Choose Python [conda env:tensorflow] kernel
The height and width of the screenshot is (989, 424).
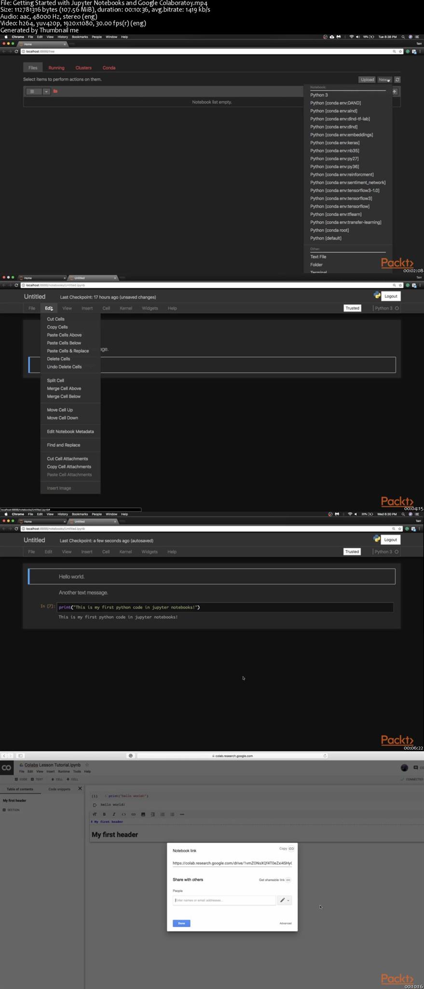tap(340, 207)
